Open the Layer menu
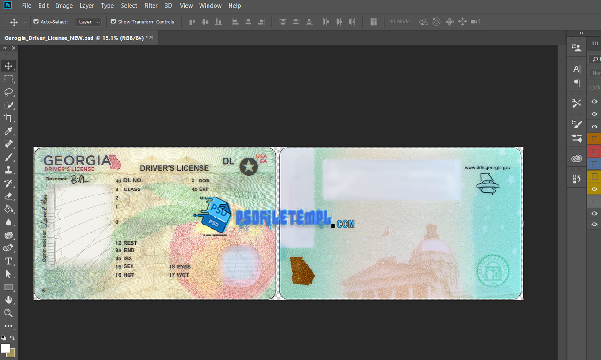 click(87, 6)
